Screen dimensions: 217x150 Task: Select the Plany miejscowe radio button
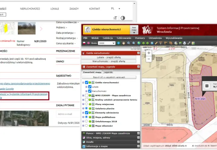point(86,104)
